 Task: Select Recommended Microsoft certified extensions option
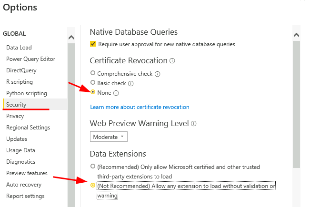93,166
